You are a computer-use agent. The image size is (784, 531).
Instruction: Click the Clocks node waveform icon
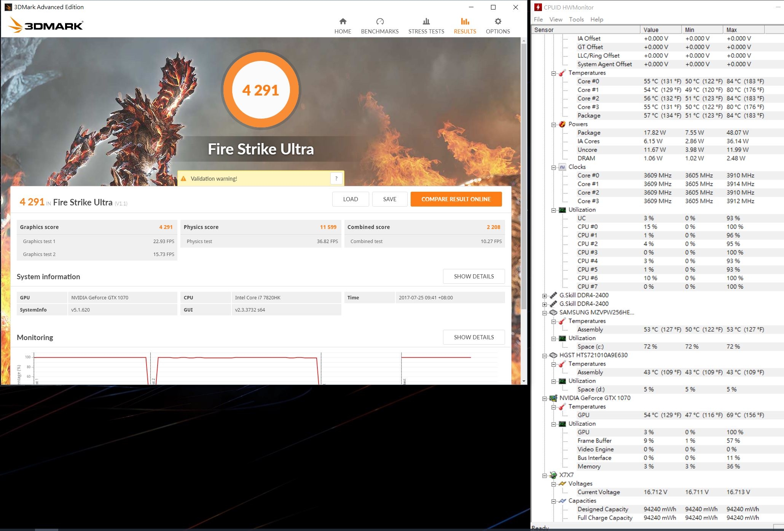562,167
